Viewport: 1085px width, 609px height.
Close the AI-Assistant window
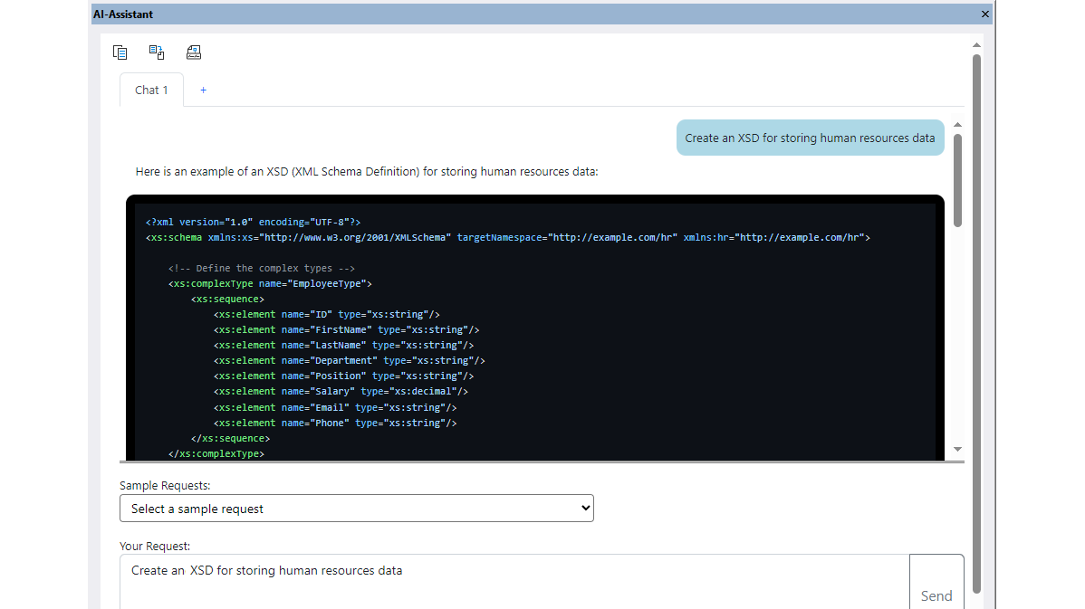pos(984,14)
